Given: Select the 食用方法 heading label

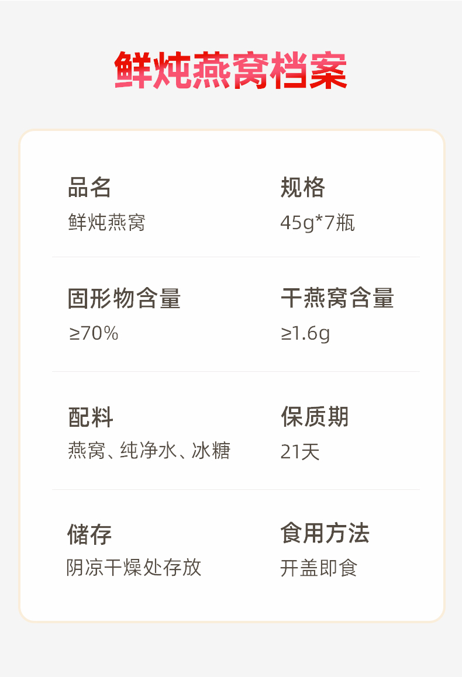Looking at the screenshot, I should click(x=325, y=533).
